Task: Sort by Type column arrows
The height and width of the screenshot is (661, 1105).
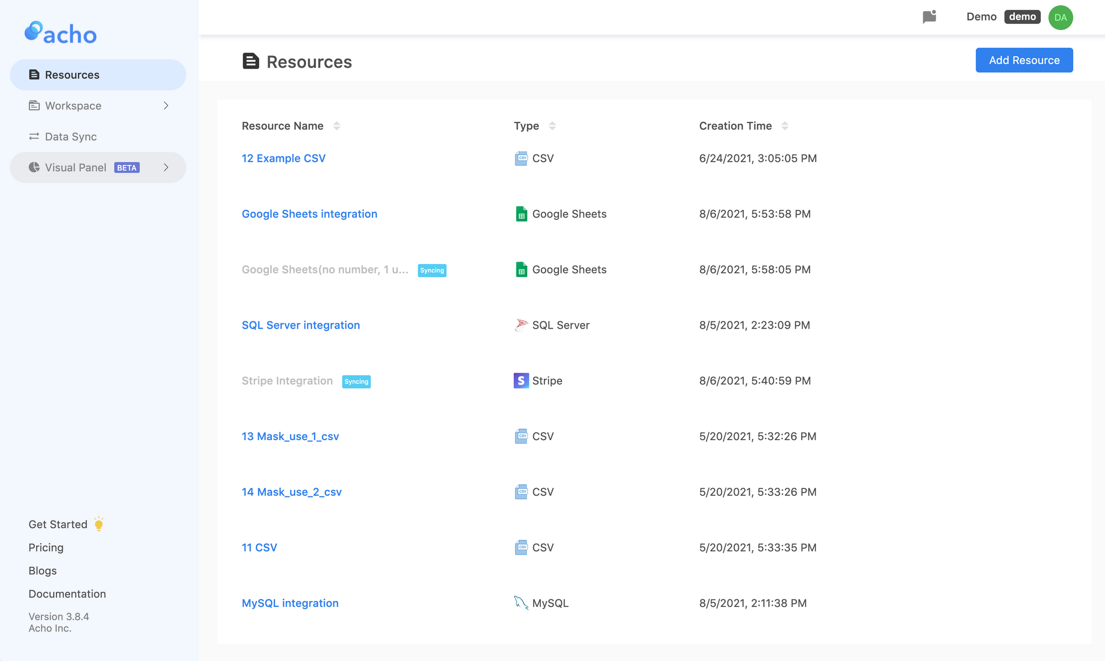Action: pos(552,126)
